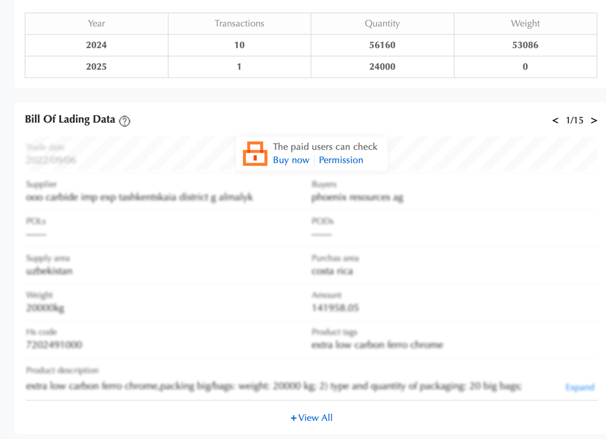Click the help icon beside Bill Of Lading Data
The image size is (606, 439).
(x=124, y=121)
